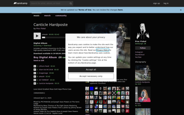Play the main album player button

[x=37, y=36]
